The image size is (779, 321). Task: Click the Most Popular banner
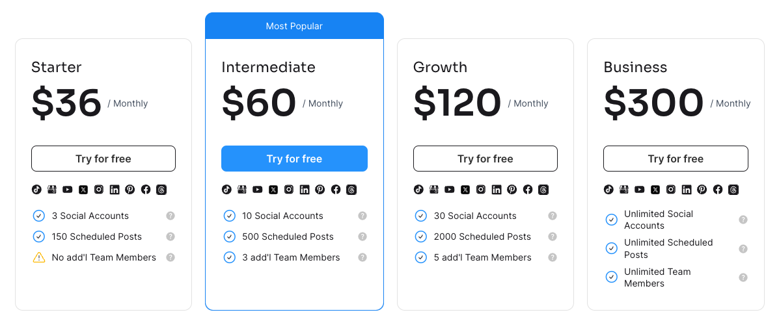tap(294, 26)
